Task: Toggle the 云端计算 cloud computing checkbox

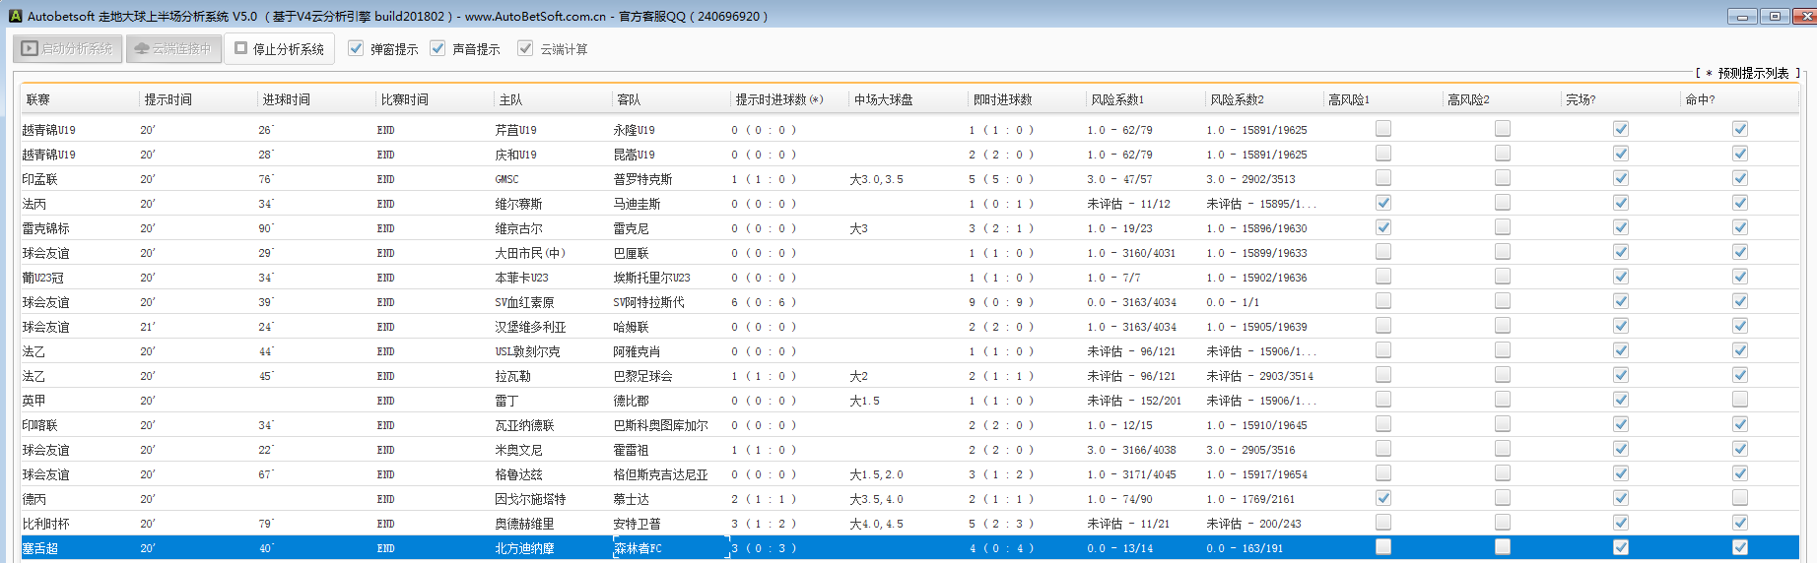Action: (526, 48)
